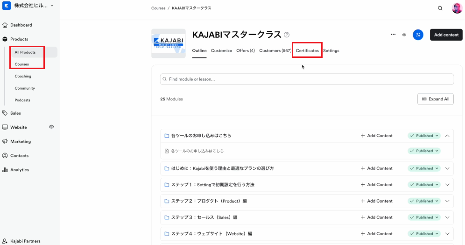465x245 pixels.
Task: Click folder icon of はじめに module
Action: [x=167, y=168]
